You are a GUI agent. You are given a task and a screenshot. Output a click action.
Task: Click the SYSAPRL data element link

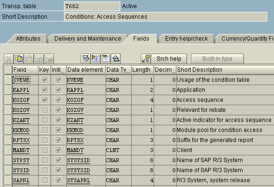tap(78, 180)
